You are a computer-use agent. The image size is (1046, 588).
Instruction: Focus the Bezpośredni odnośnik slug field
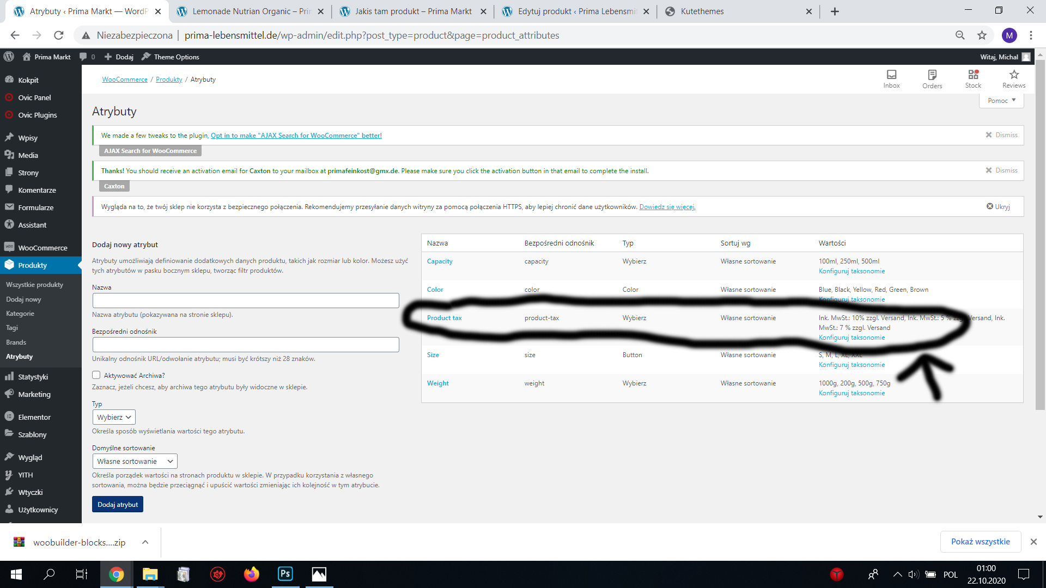[x=246, y=345]
